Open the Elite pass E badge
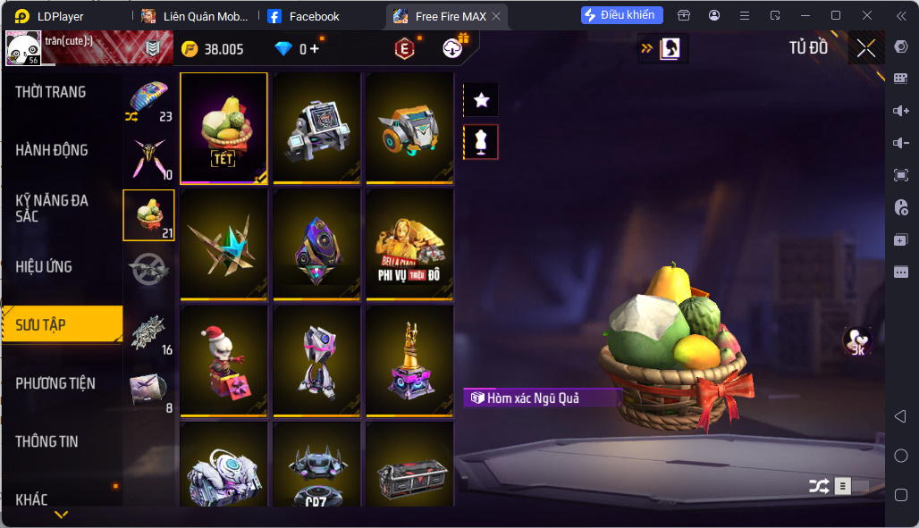Viewport: 919px width, 528px height. coord(404,48)
